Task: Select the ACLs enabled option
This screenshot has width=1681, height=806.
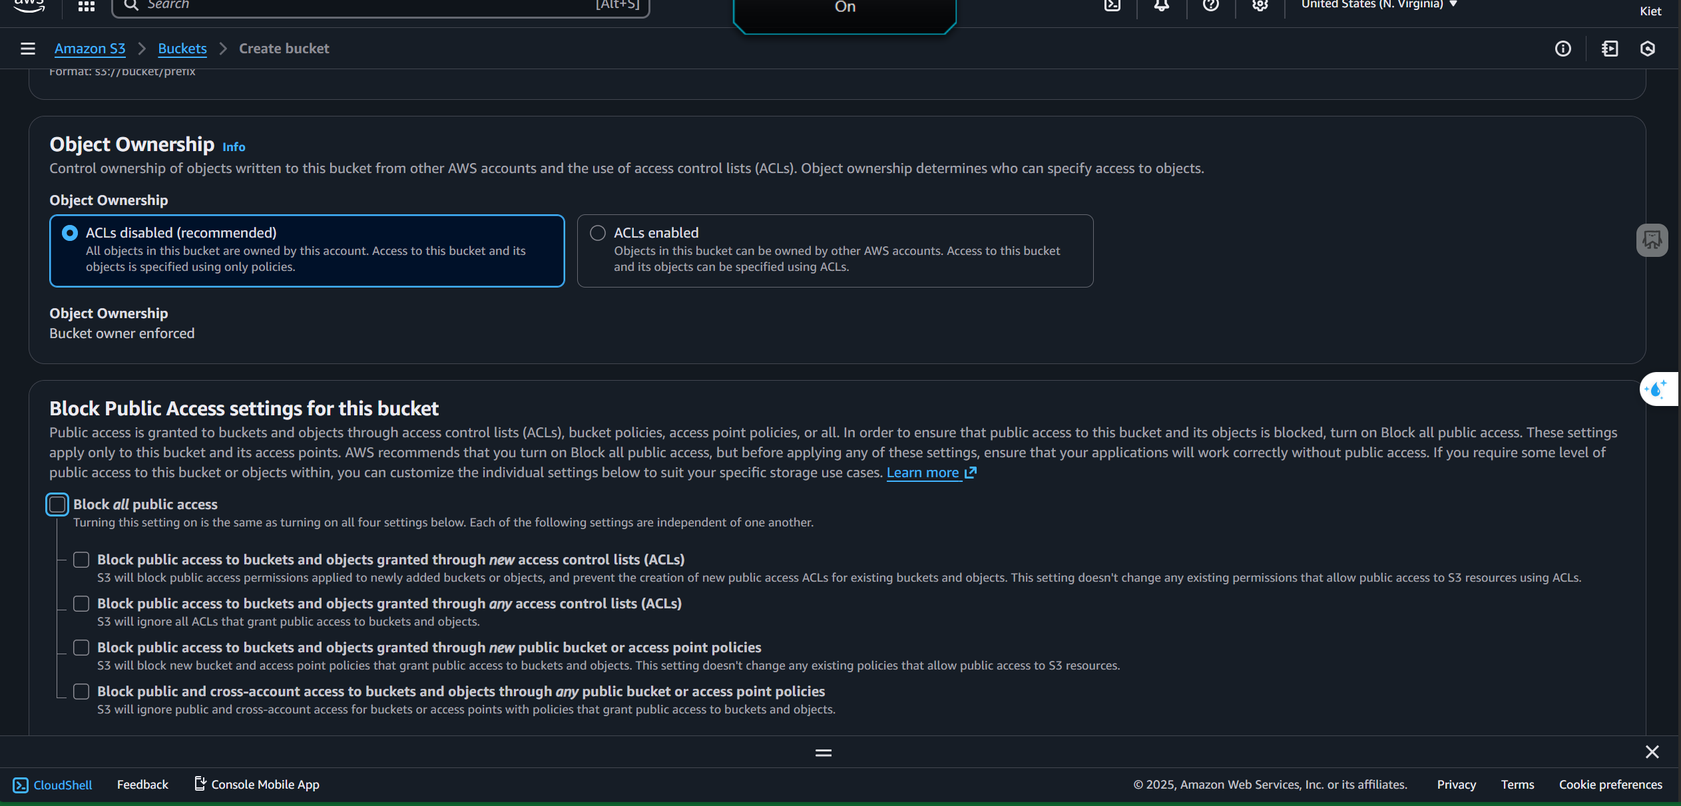Action: (598, 233)
